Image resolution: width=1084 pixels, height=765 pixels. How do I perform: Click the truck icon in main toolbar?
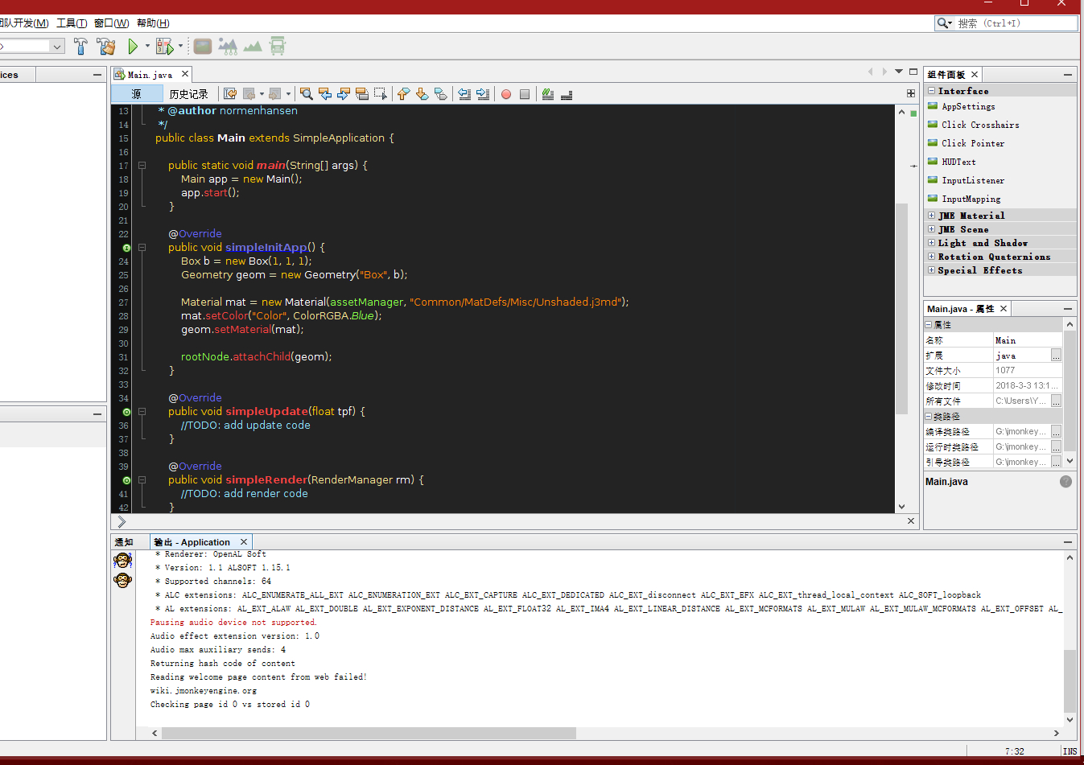pos(278,47)
